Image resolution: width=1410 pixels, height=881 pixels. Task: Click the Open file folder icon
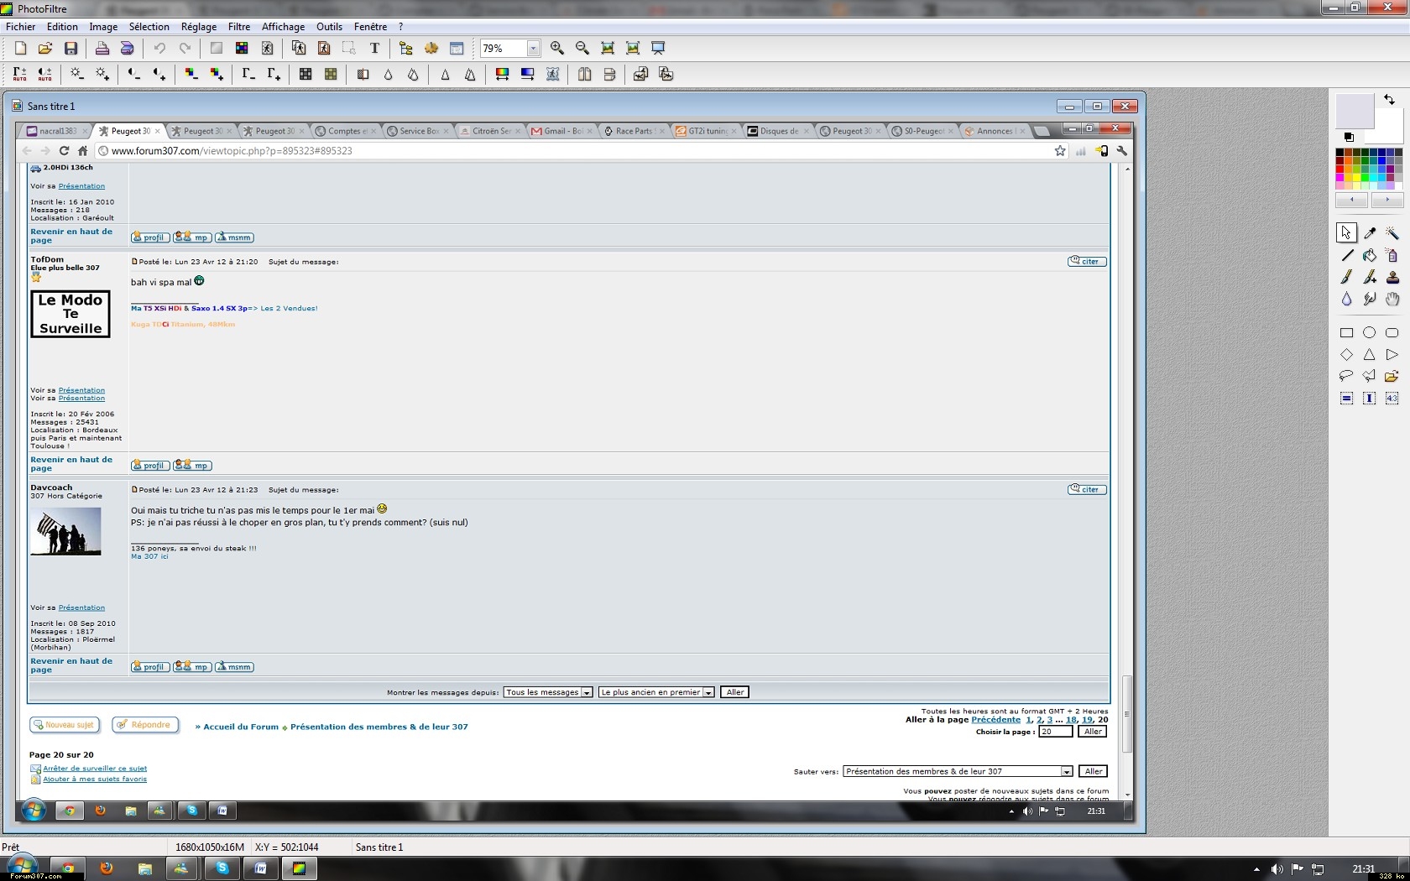[45, 48]
